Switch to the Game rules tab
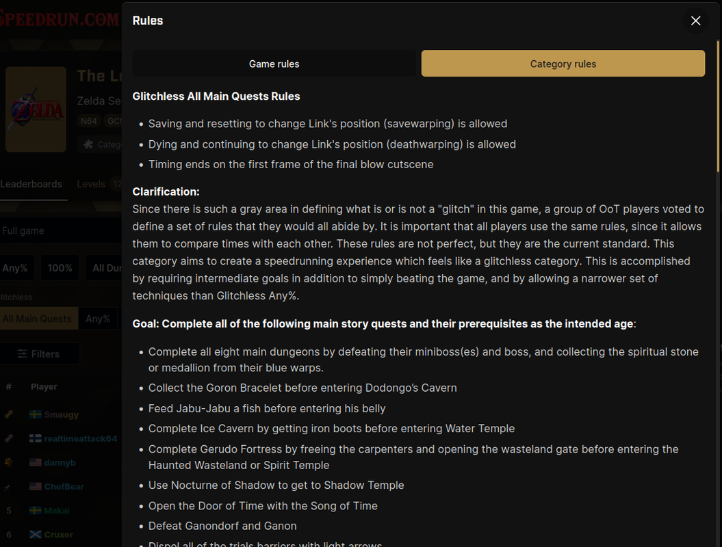Viewport: 722px width, 547px height. [x=274, y=64]
